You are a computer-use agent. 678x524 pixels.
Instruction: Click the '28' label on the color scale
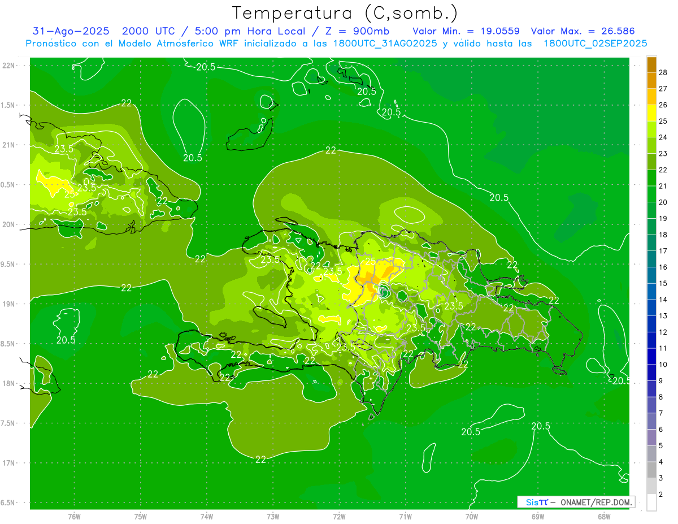click(x=663, y=72)
